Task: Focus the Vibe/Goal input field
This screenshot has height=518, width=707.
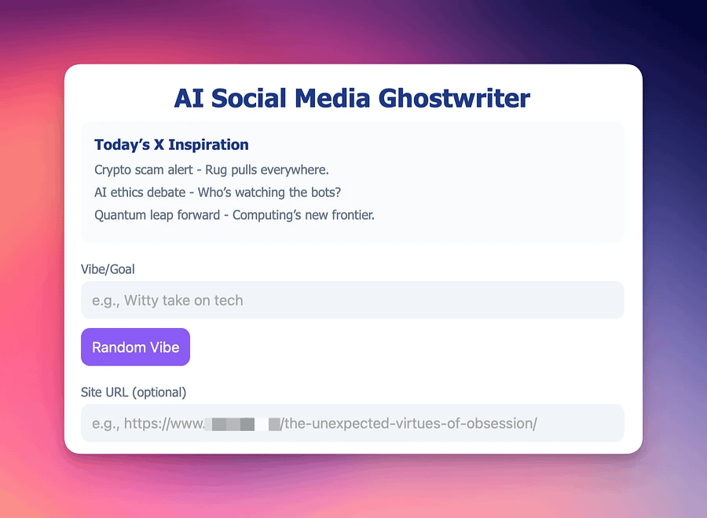Action: [353, 300]
